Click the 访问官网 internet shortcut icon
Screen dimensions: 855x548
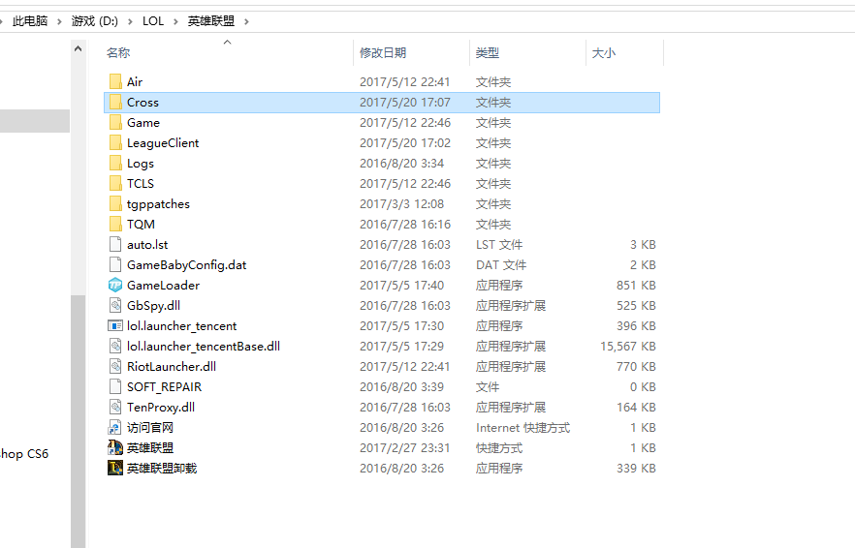click(x=115, y=428)
